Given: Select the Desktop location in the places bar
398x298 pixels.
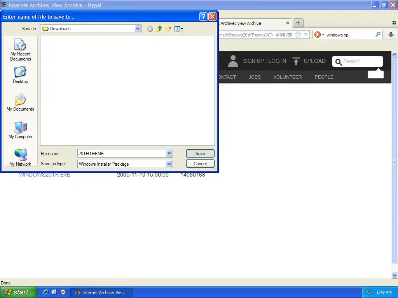Looking at the screenshot, I should 20,75.
